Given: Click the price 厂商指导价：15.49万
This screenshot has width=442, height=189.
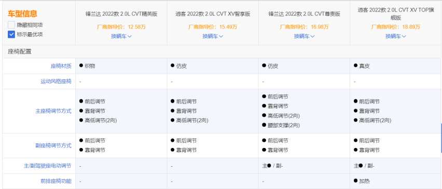Looking at the screenshot, I should (x=213, y=27).
